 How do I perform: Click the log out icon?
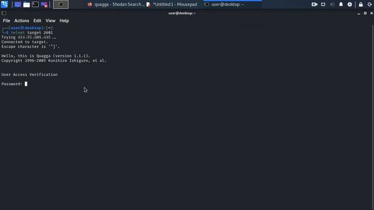pos(369,4)
